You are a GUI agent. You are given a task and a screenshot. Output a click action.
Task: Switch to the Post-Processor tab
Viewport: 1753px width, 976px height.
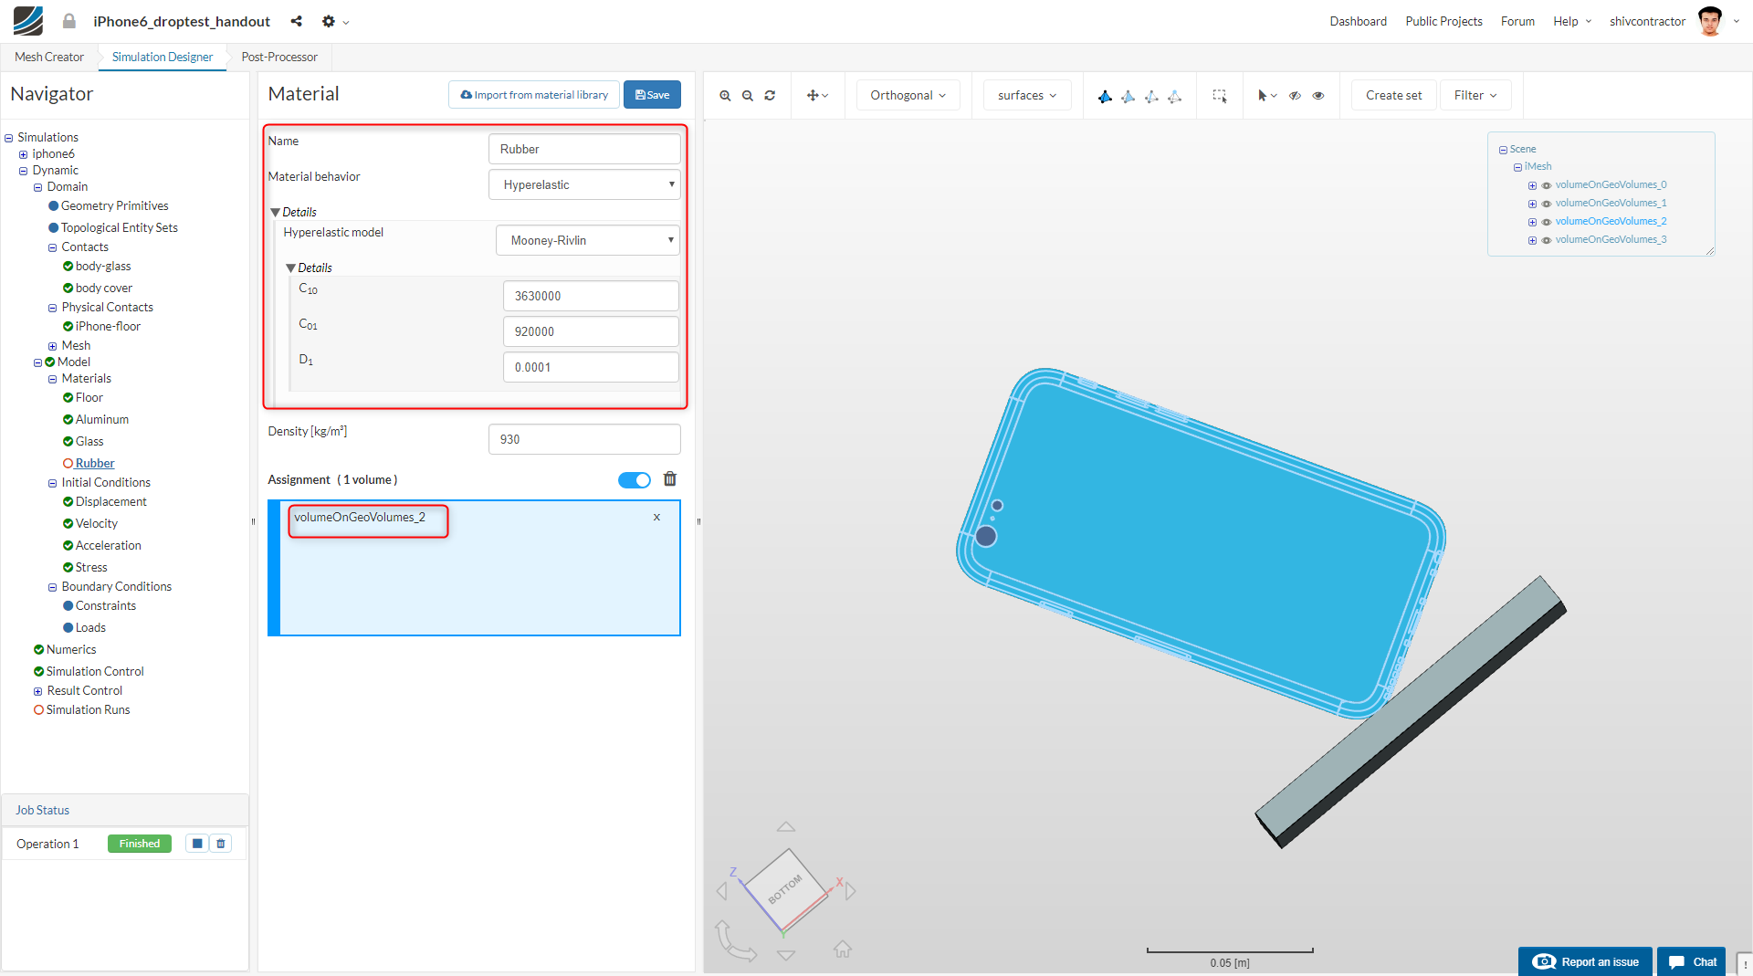(279, 57)
